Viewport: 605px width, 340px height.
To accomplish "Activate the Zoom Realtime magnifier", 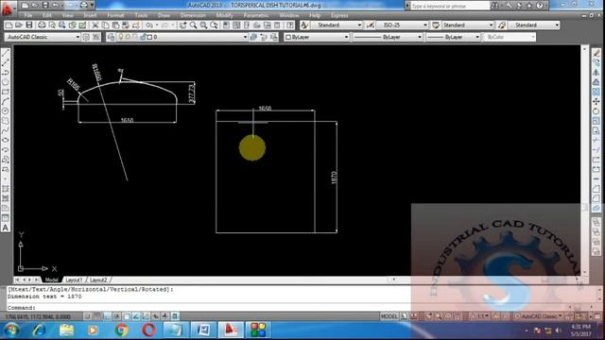I will (x=193, y=25).
